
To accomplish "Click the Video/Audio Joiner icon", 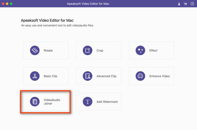I will [35, 102].
